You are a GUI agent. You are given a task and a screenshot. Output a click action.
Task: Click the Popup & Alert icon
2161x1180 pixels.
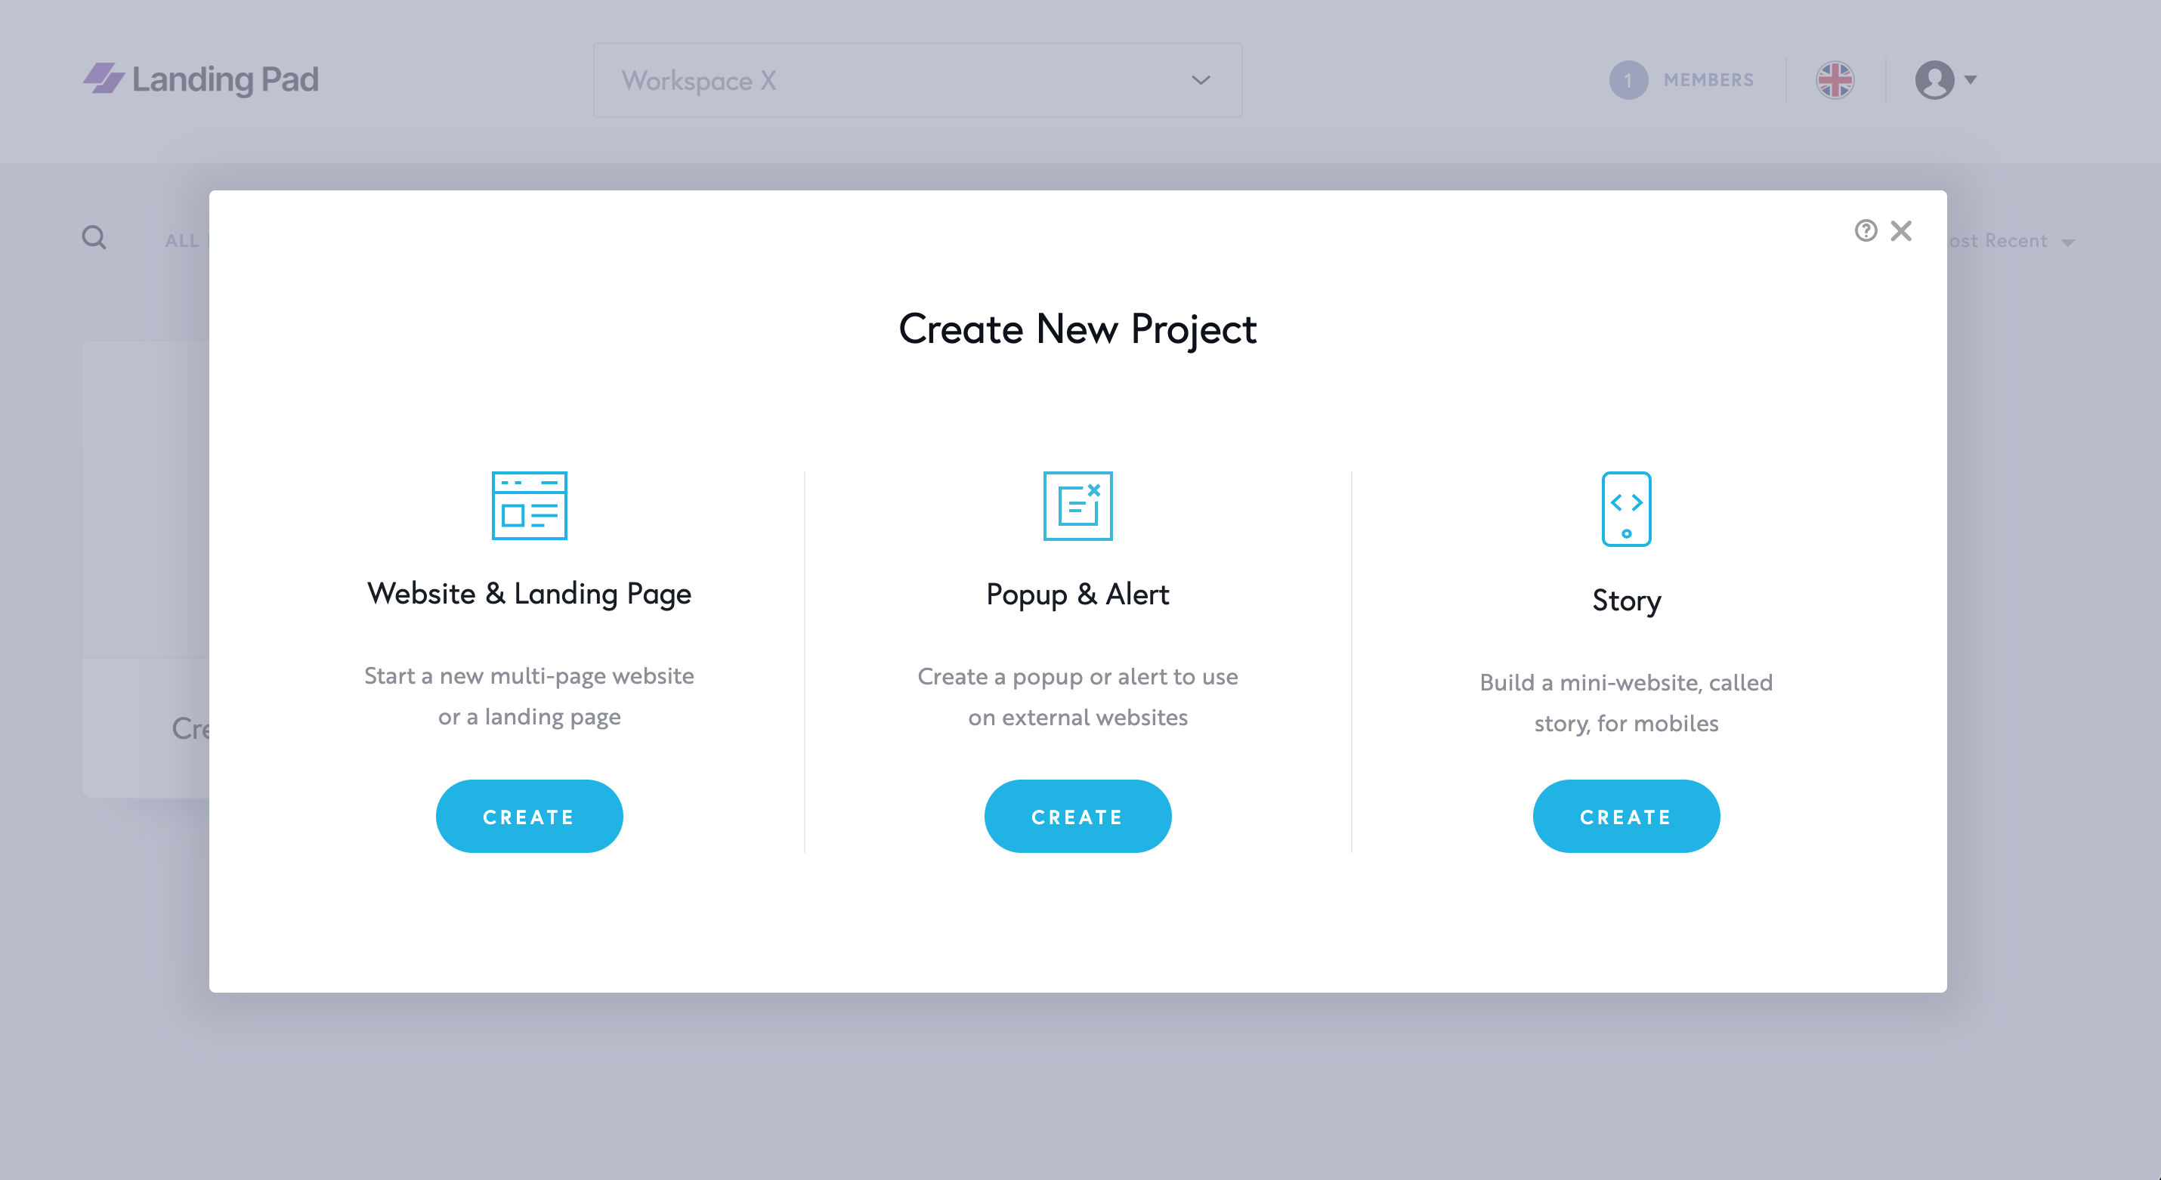pos(1077,505)
